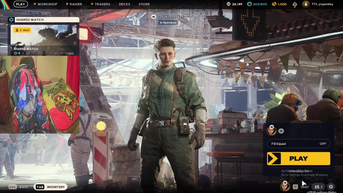The image size is (343, 193).
Task: Click the squad leader avatar in party panel
Action: (271, 131)
